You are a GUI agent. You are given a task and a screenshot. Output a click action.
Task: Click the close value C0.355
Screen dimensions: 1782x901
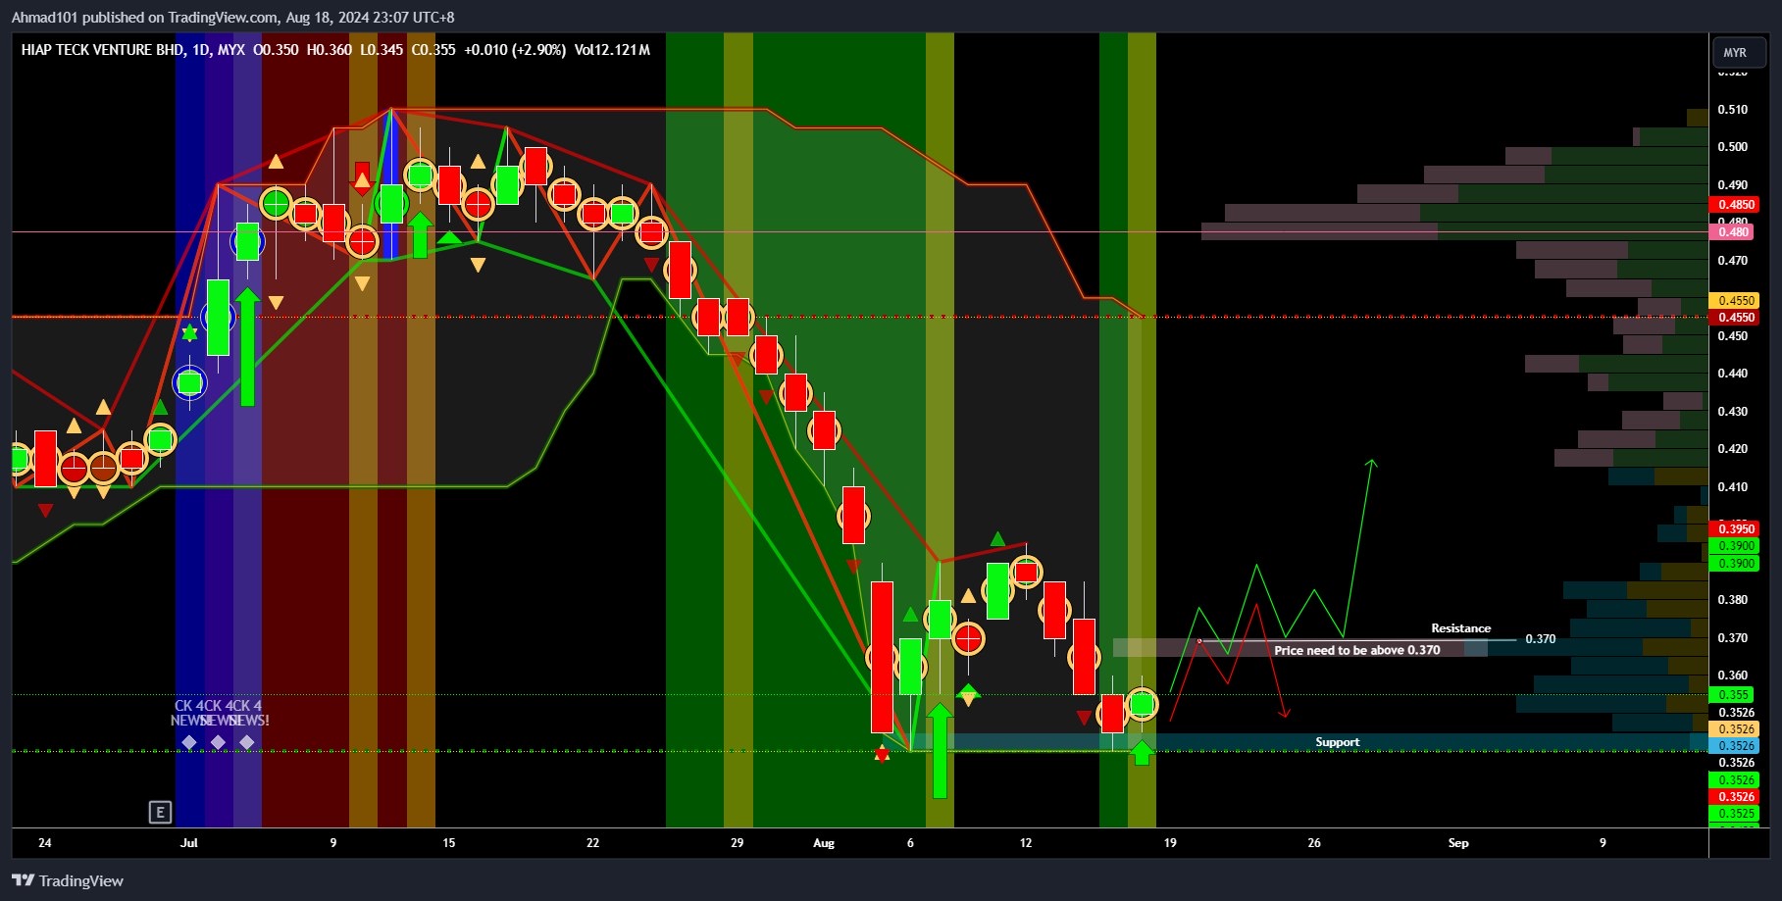tap(433, 49)
